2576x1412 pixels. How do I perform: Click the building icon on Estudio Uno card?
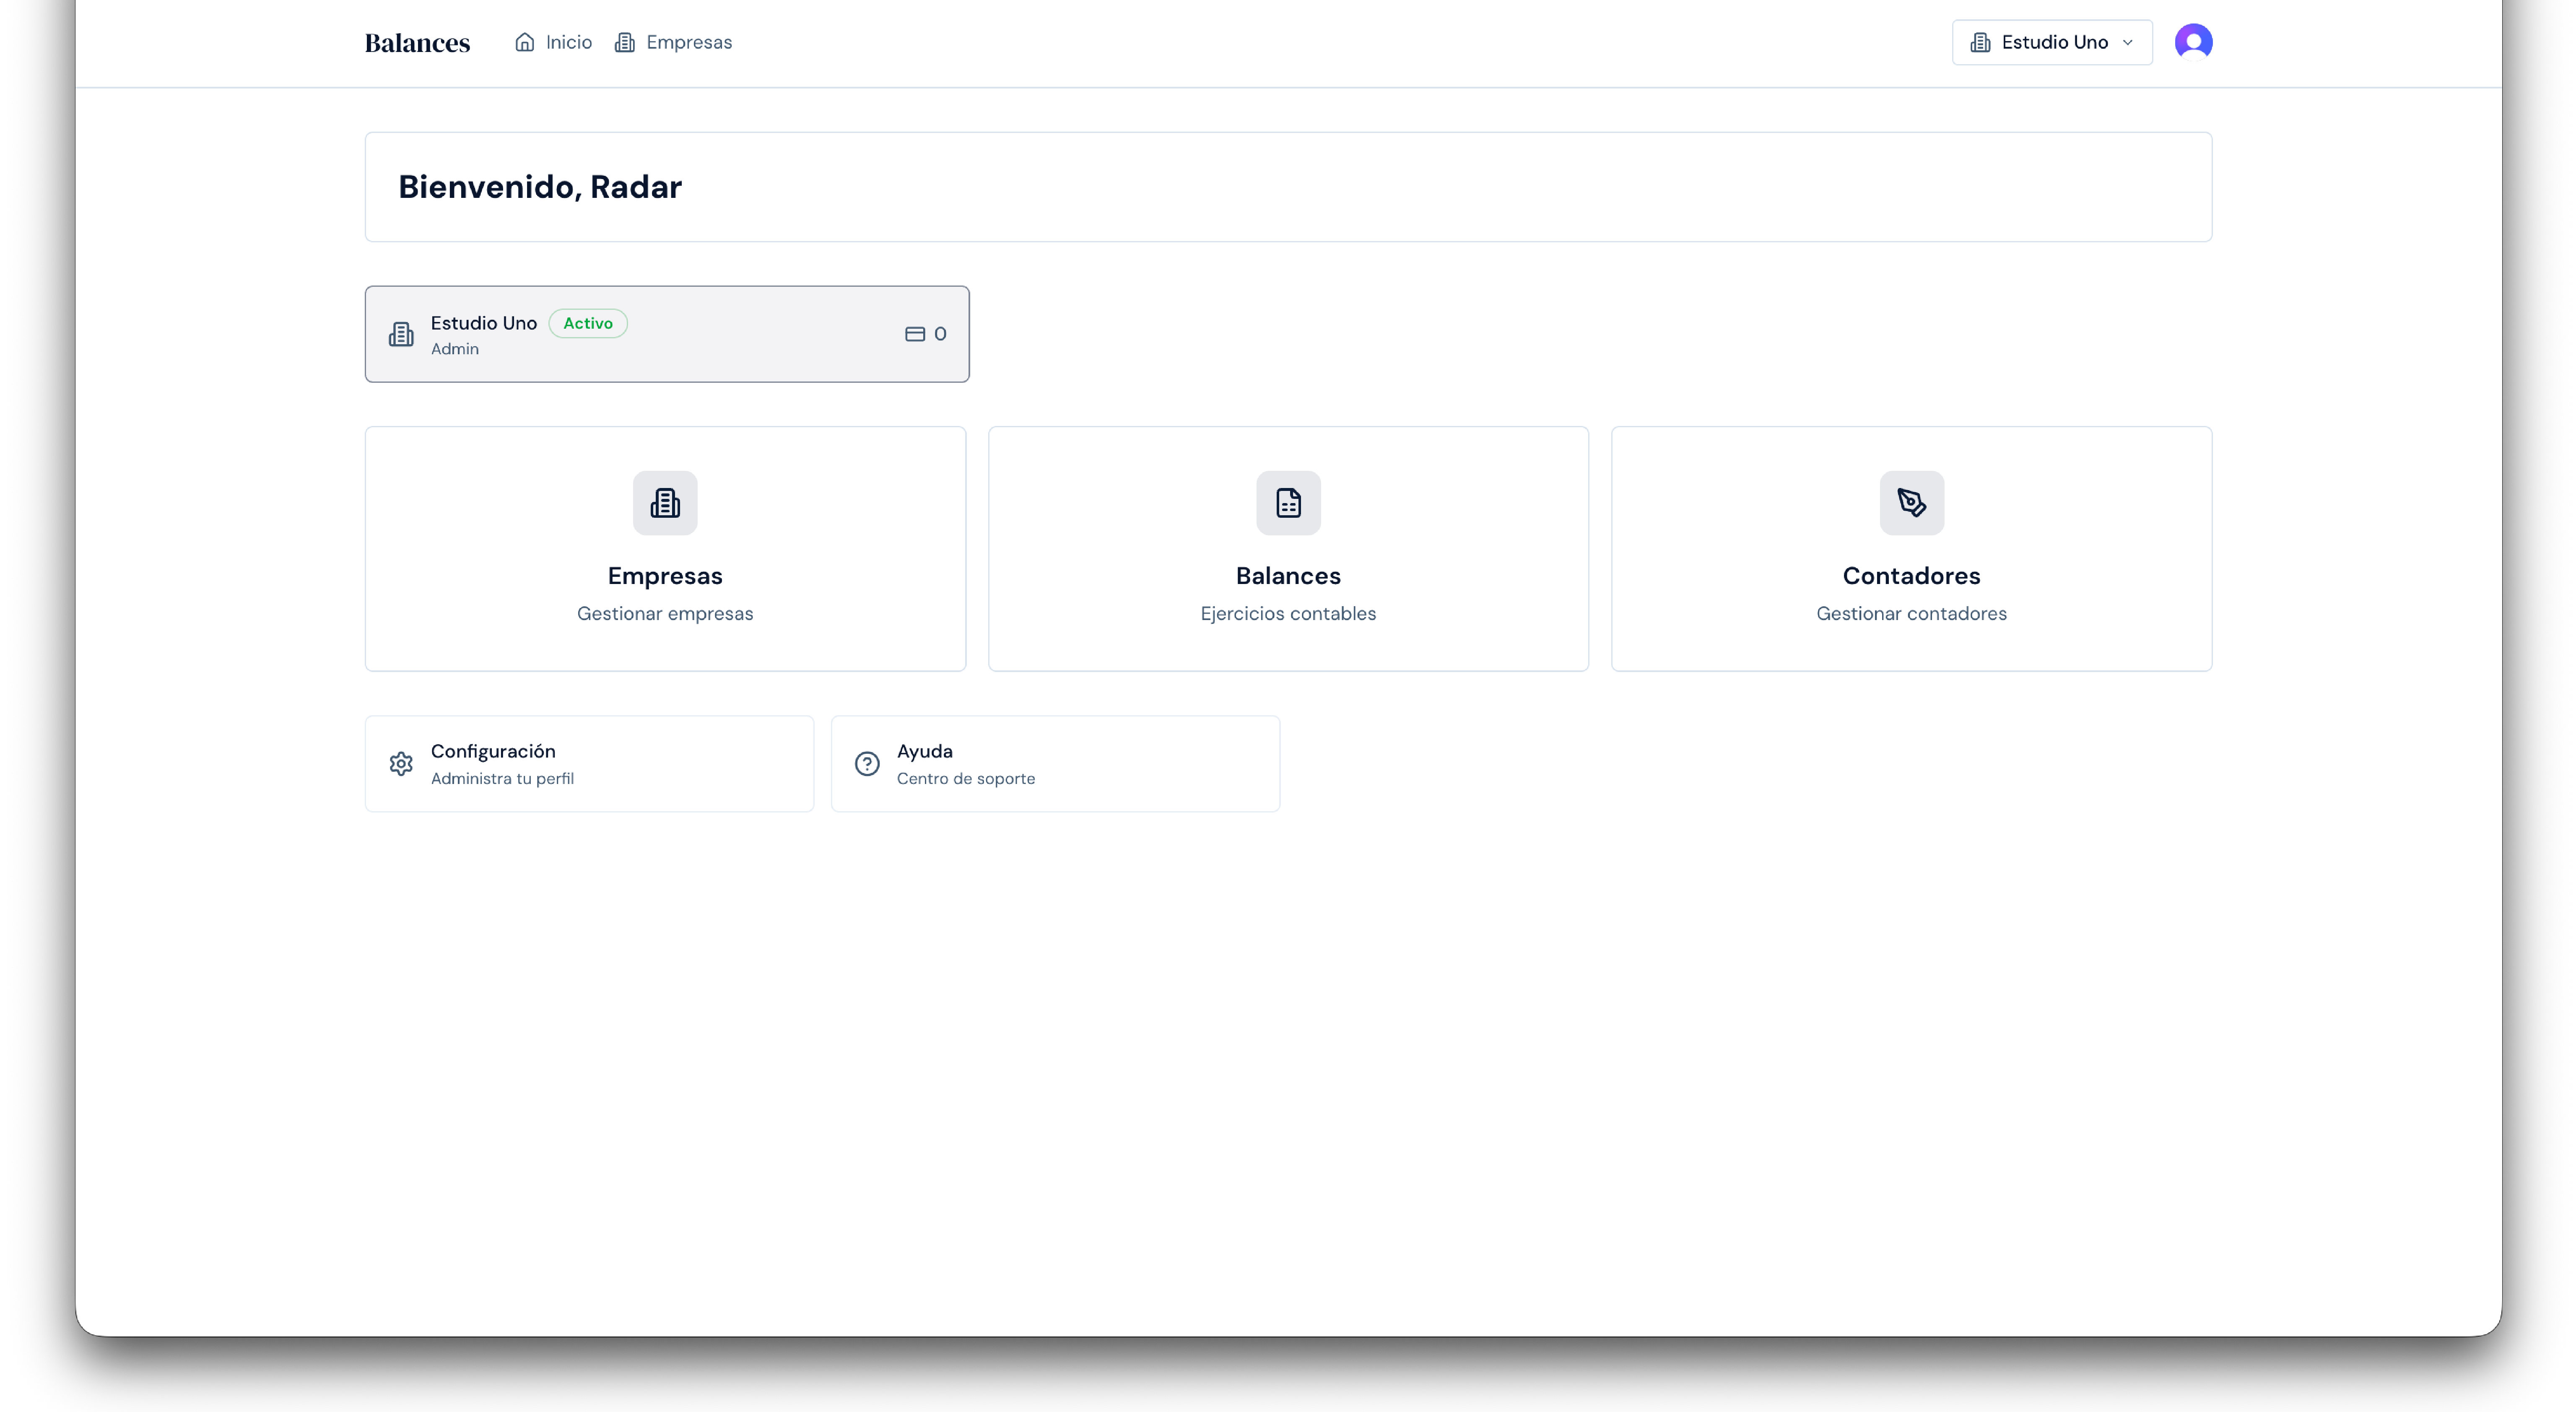point(401,334)
